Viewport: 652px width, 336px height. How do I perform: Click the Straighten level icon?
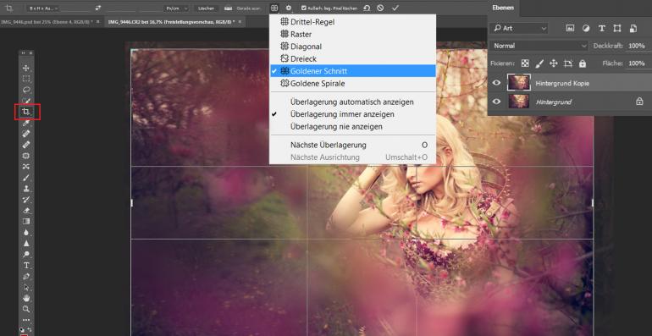(228, 8)
